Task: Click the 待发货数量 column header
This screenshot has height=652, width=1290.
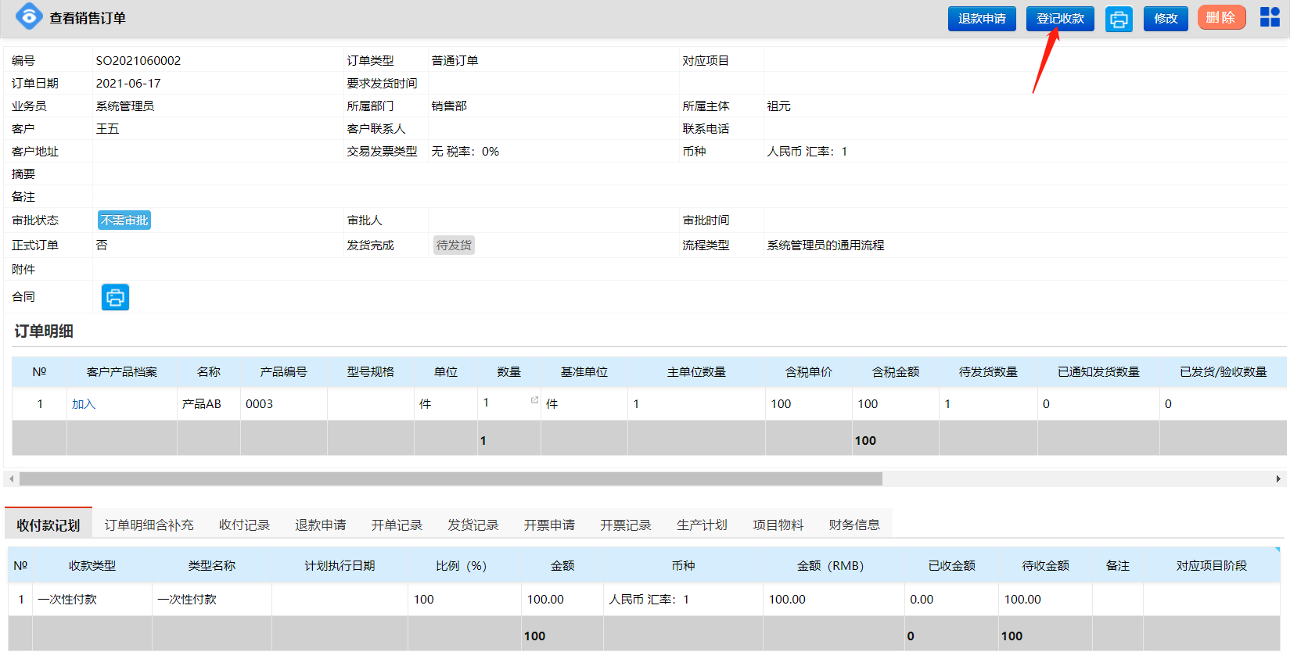Action: pos(988,372)
